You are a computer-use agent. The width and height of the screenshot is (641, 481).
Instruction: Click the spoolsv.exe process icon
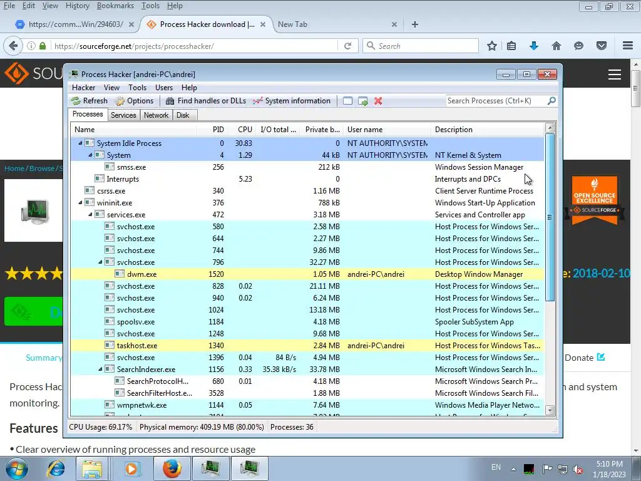pos(109,321)
